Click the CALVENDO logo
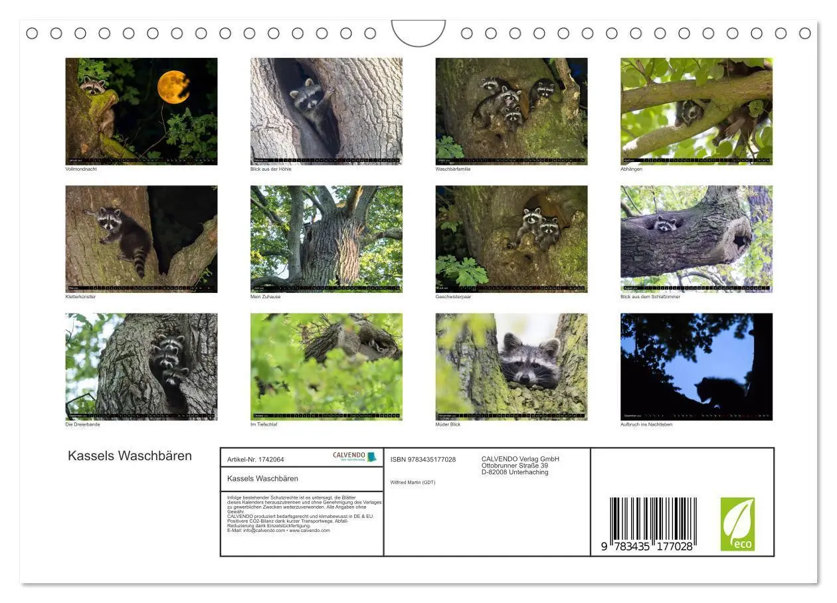The height and width of the screenshot is (603, 837). click(355, 457)
